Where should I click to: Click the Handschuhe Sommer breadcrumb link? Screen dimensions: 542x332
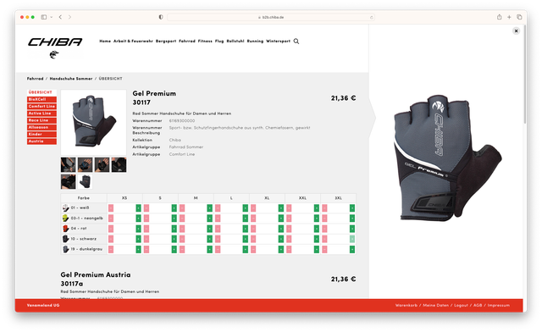71,79
